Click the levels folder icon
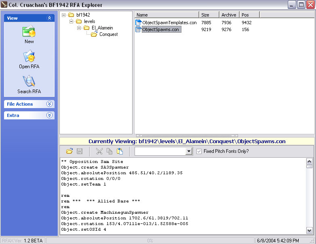This screenshot has width=316, height=244. tap(79, 21)
